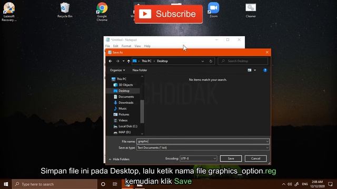
Task: Select This PC in navigation tree
Action: coord(122,79)
